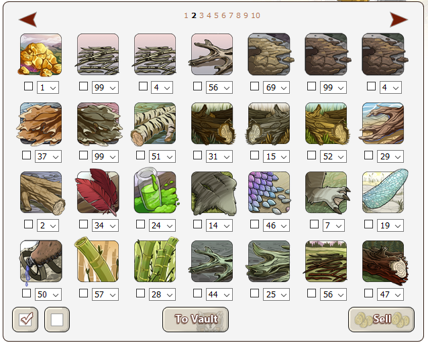This screenshot has width=428, height=345.
Task: Select the green slime jar item
Action: click(x=156, y=192)
